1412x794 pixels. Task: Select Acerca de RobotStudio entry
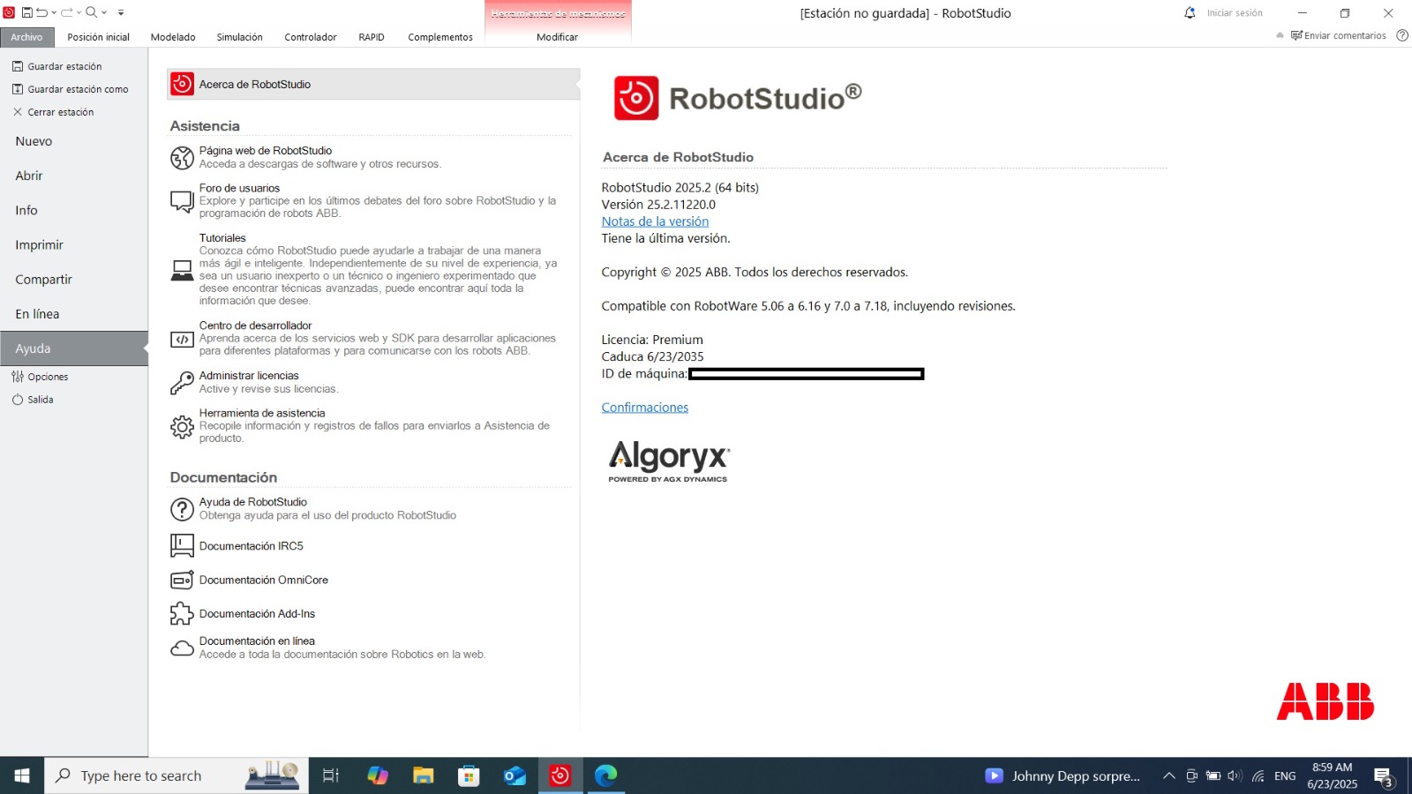pos(372,84)
